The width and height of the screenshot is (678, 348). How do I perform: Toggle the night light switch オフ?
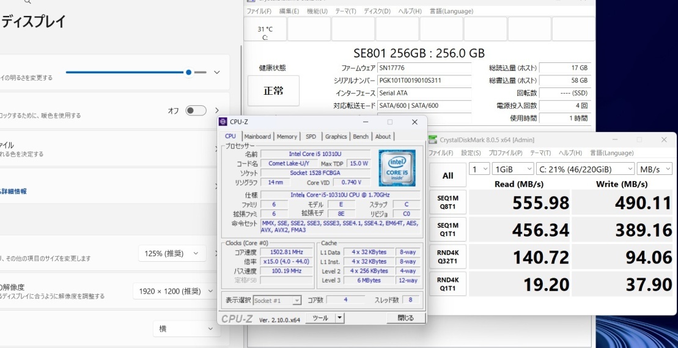point(196,111)
